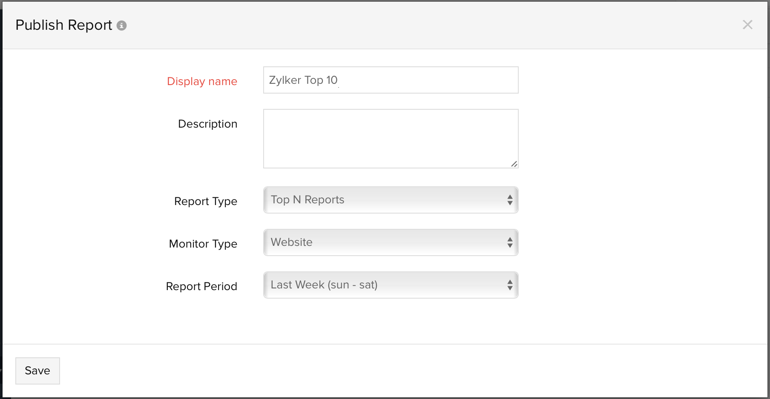Screen dimensions: 770x399
Task: Click the info icon beside Publish Report
Action: (123, 26)
